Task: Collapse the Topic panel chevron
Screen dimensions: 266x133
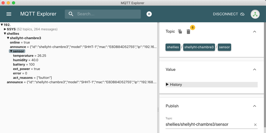Action: point(255,31)
